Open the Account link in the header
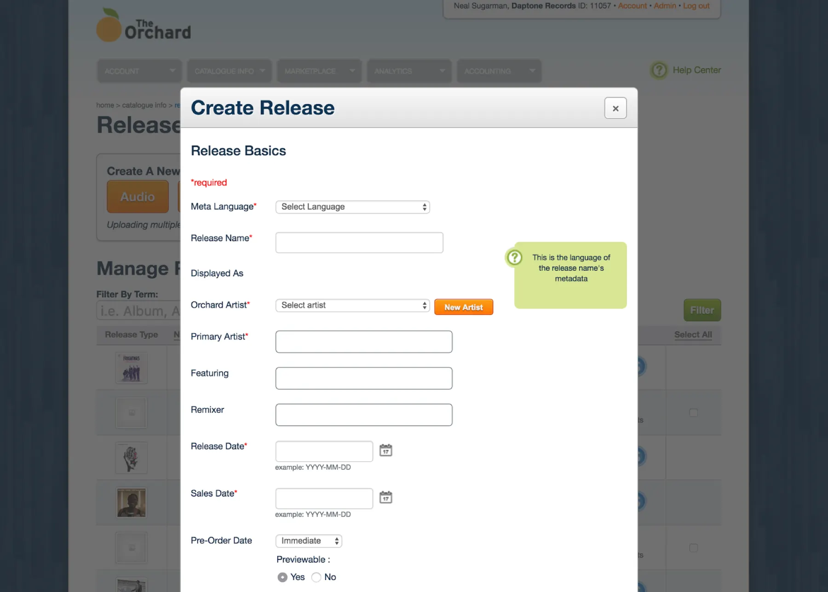 tap(632, 6)
